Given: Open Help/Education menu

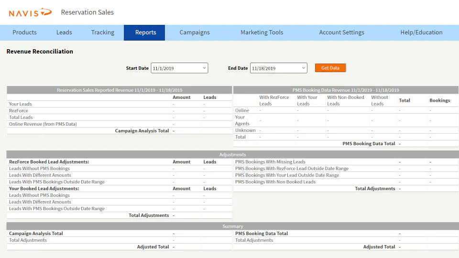Looking at the screenshot, I should [x=422, y=32].
